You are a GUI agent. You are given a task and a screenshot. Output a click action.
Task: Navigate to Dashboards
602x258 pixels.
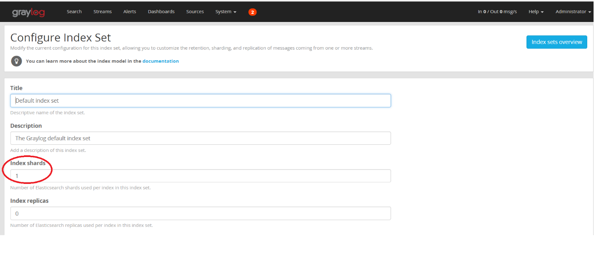[x=161, y=12]
